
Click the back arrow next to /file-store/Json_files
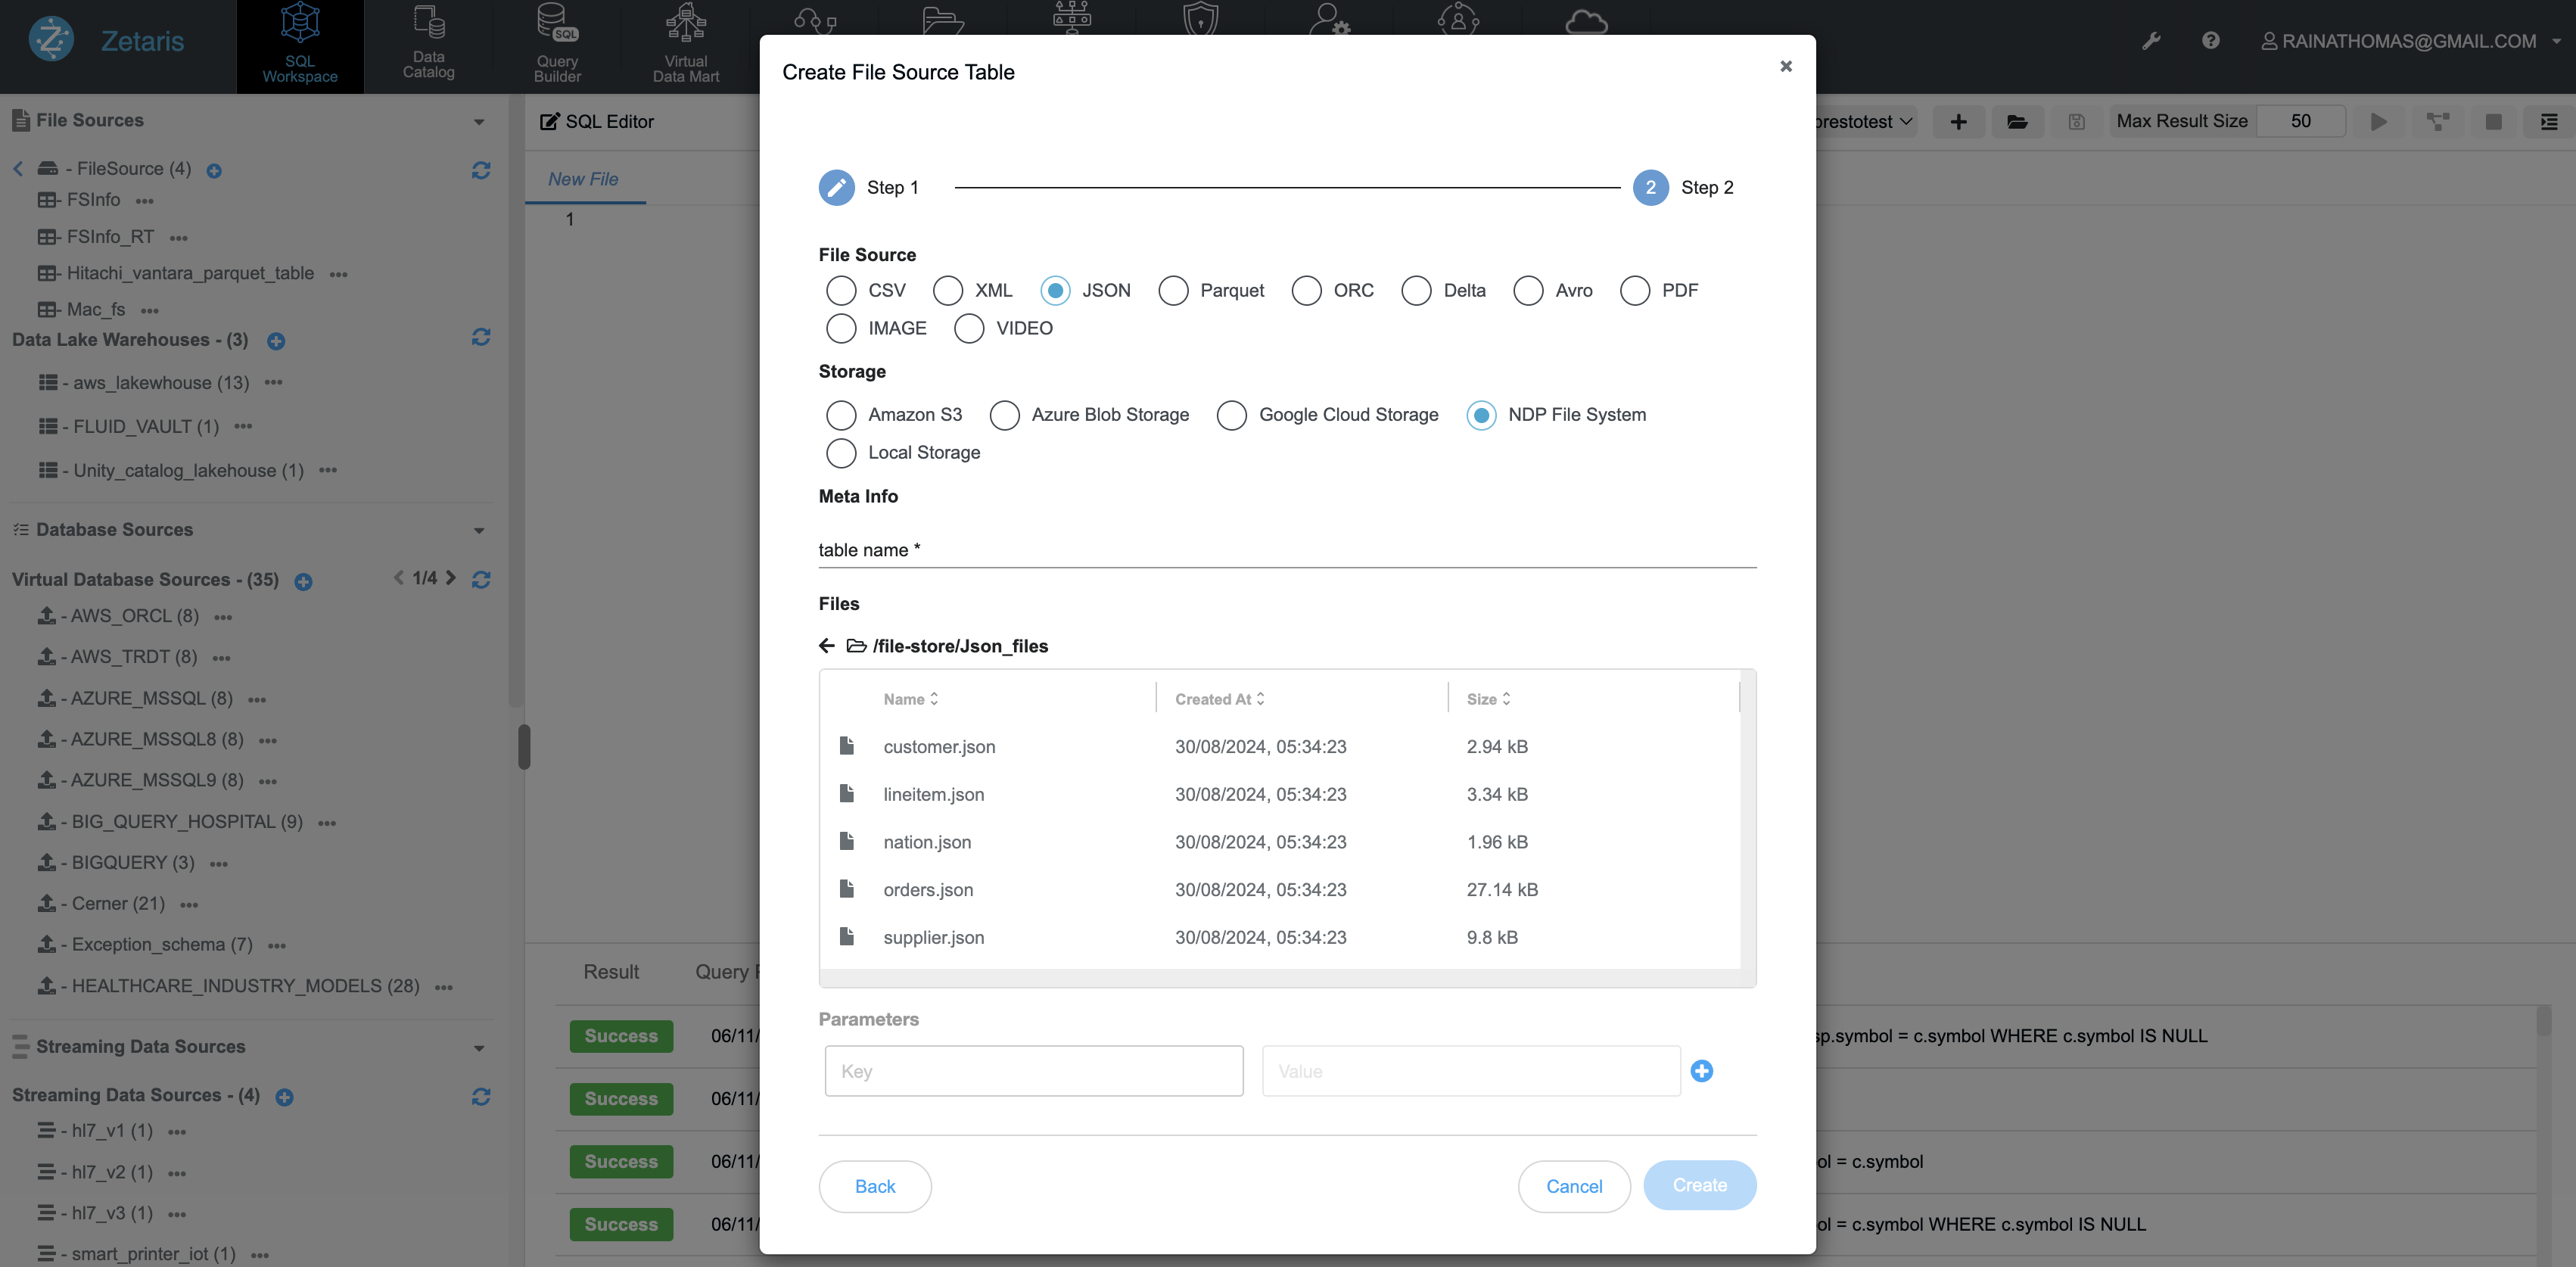pyautogui.click(x=827, y=646)
